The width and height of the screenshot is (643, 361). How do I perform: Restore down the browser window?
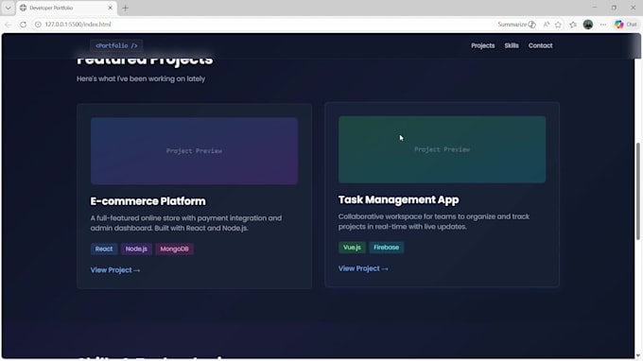(x=614, y=8)
